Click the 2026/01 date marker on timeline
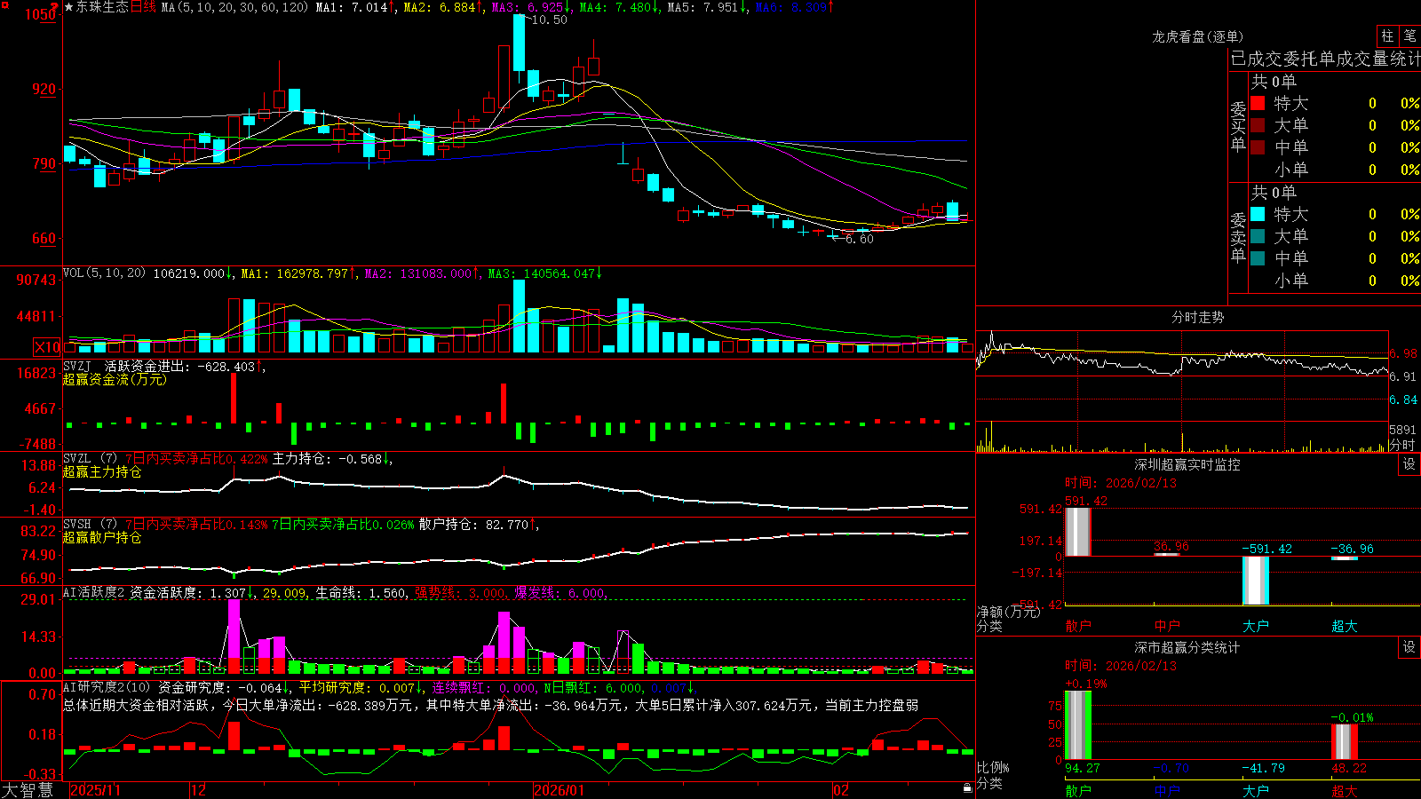Screen dimensions: 1421x799 (x=559, y=790)
